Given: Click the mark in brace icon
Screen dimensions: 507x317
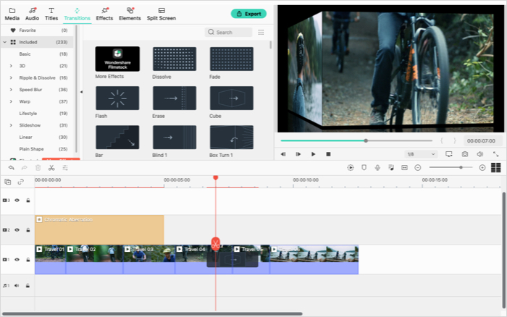Looking at the screenshot, I should [x=442, y=140].
